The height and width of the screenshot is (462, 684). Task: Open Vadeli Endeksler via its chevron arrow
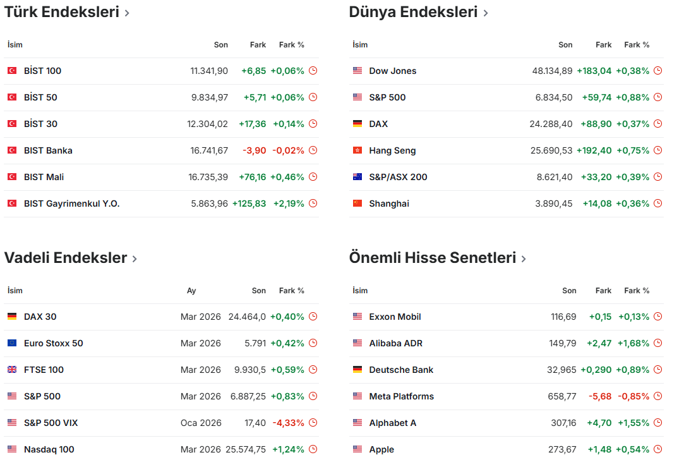pyautogui.click(x=135, y=258)
